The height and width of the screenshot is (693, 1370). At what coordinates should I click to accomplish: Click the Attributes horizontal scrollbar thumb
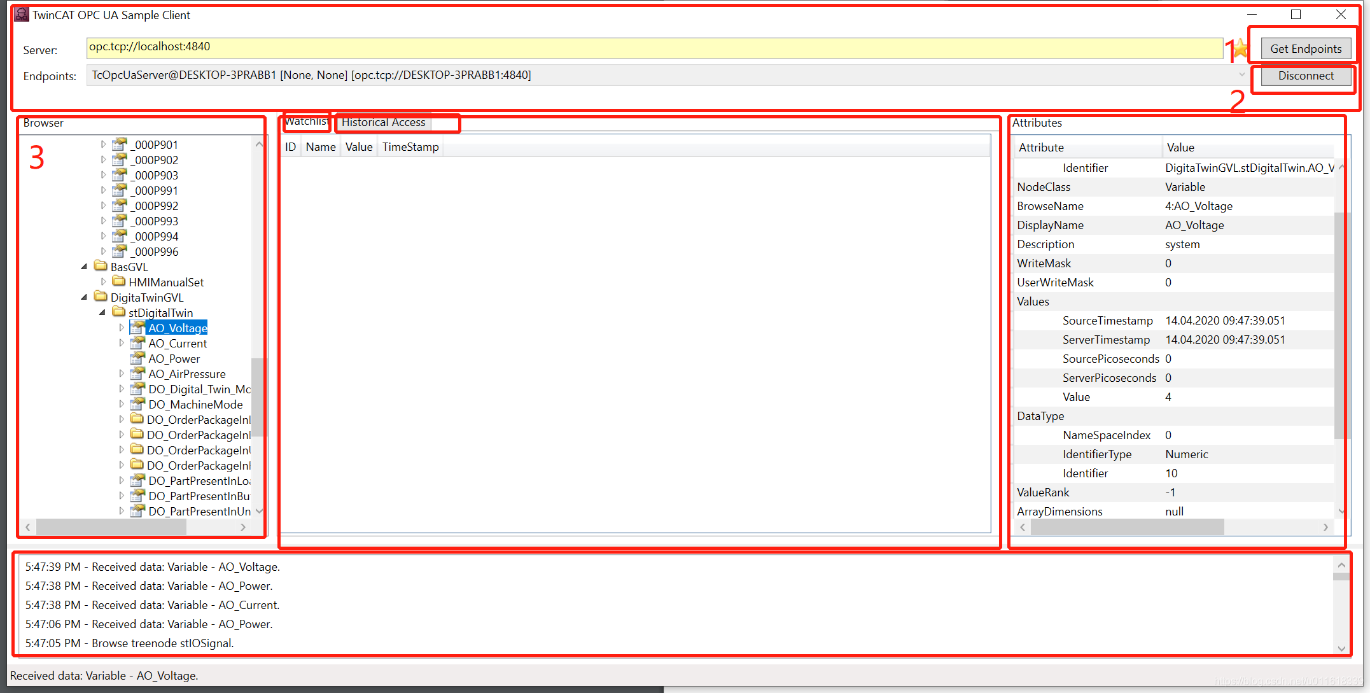point(1127,527)
